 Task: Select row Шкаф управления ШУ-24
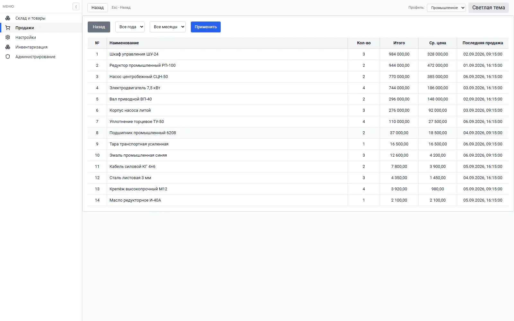(298, 54)
